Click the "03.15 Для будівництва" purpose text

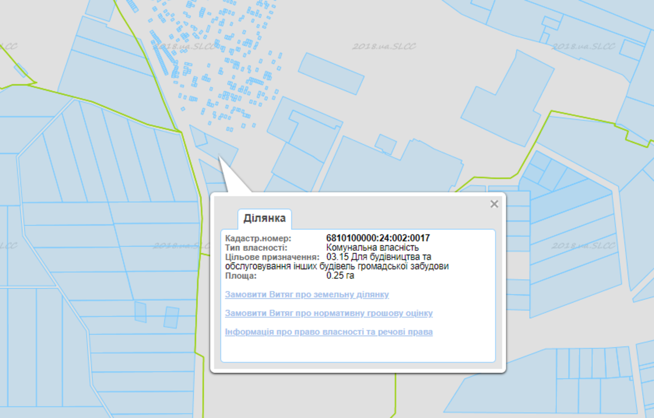coord(378,257)
